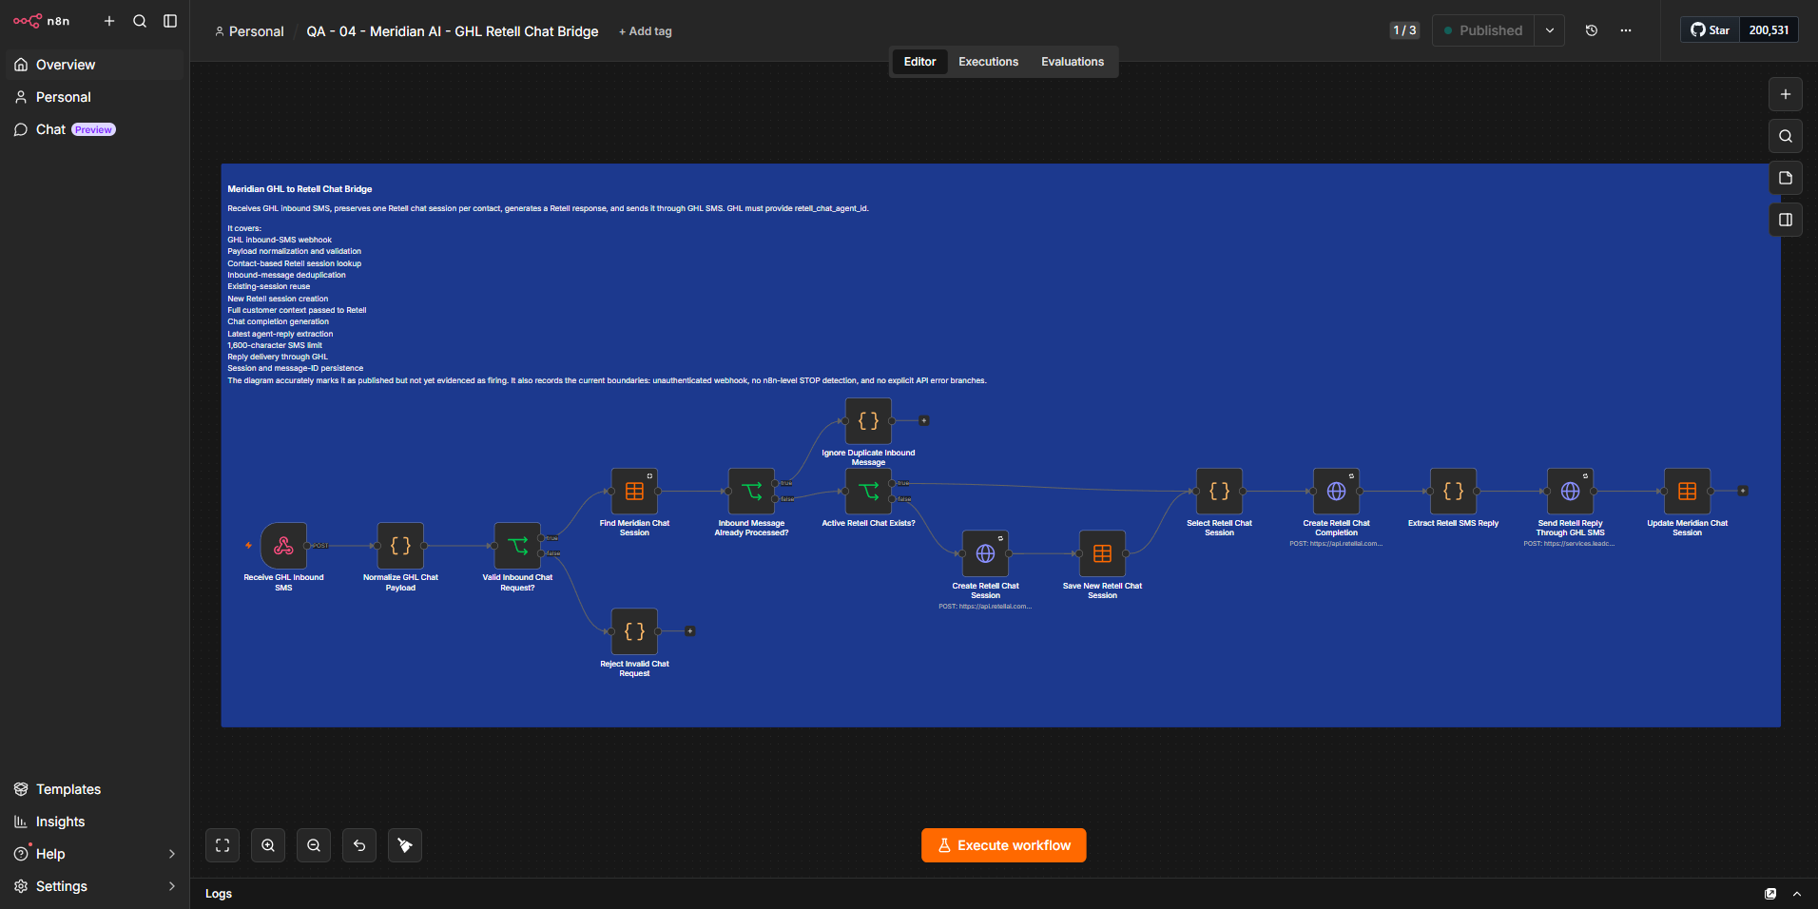The height and width of the screenshot is (909, 1818).
Task: Select Normalize GHL Chat Payload code node
Action: pyautogui.click(x=400, y=546)
